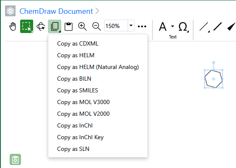Screen dimensions: 236x168
Task: Select the structure rotate tool
Action: (41, 26)
